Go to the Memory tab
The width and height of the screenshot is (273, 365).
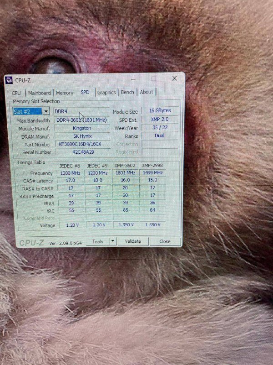coord(65,93)
